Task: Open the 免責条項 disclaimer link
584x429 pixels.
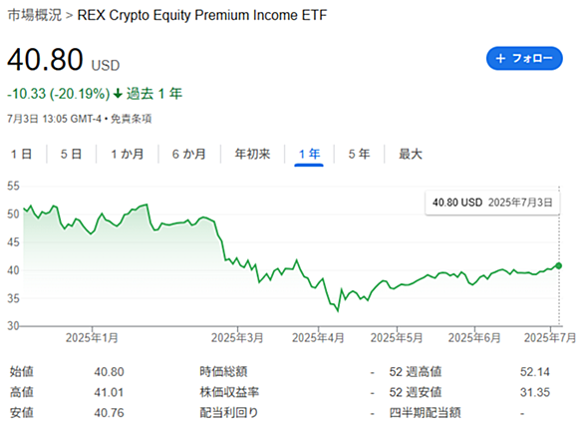Action: click(x=132, y=119)
